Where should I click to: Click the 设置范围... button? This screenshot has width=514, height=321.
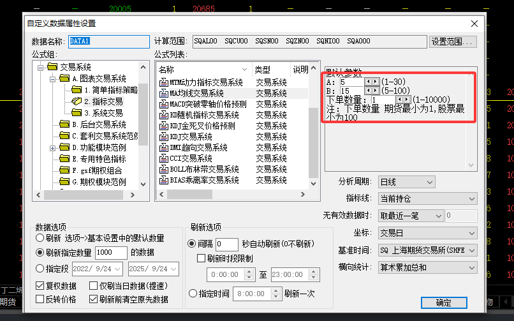453,41
